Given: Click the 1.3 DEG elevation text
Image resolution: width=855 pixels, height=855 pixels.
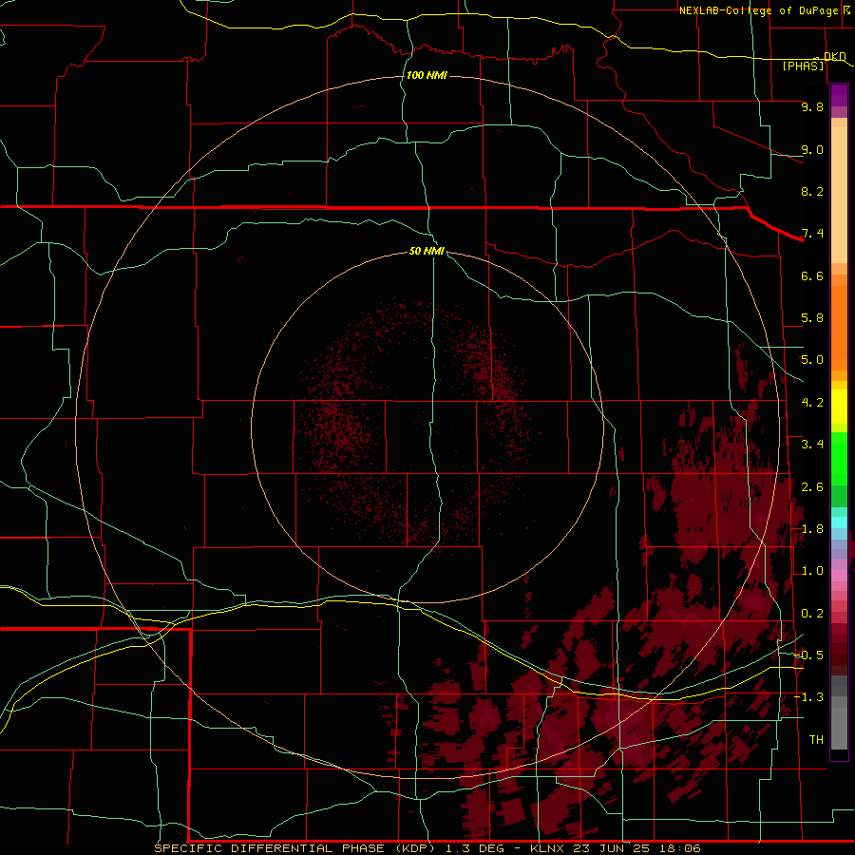Looking at the screenshot, I should coord(475,848).
